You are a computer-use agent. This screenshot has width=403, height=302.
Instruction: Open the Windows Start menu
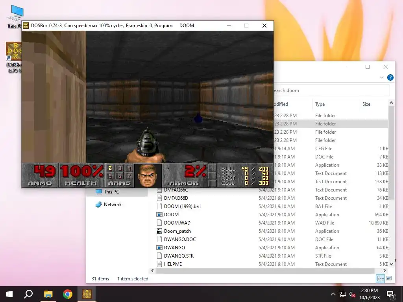9,294
